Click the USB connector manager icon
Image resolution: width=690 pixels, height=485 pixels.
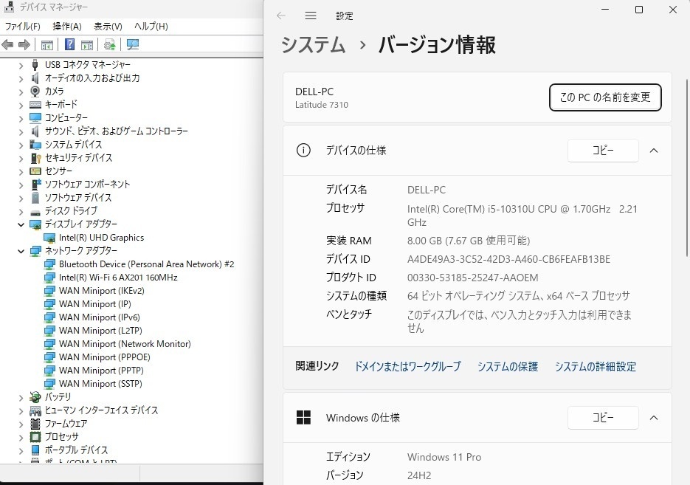(35, 65)
